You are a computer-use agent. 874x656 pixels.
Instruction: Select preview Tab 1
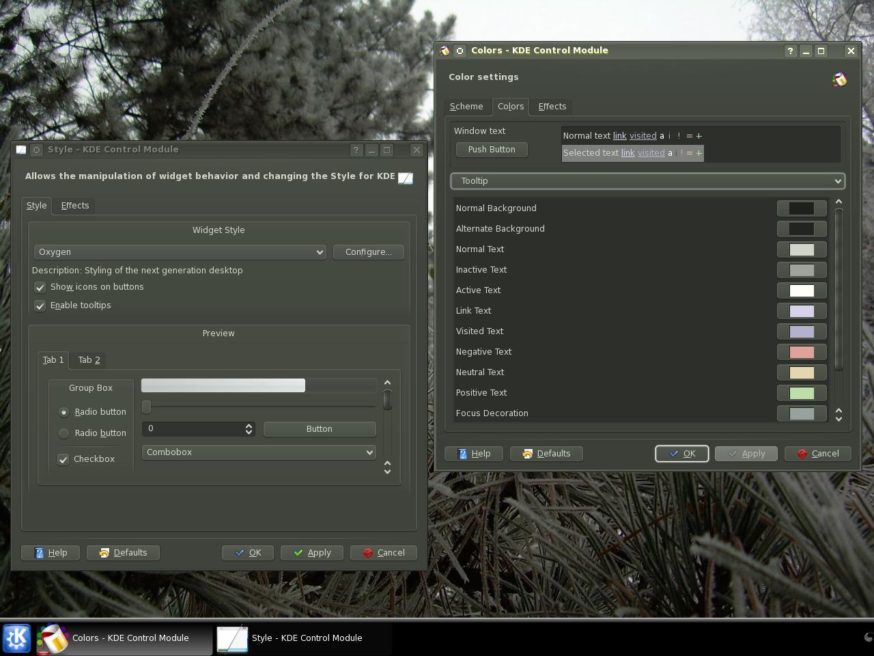coord(53,360)
